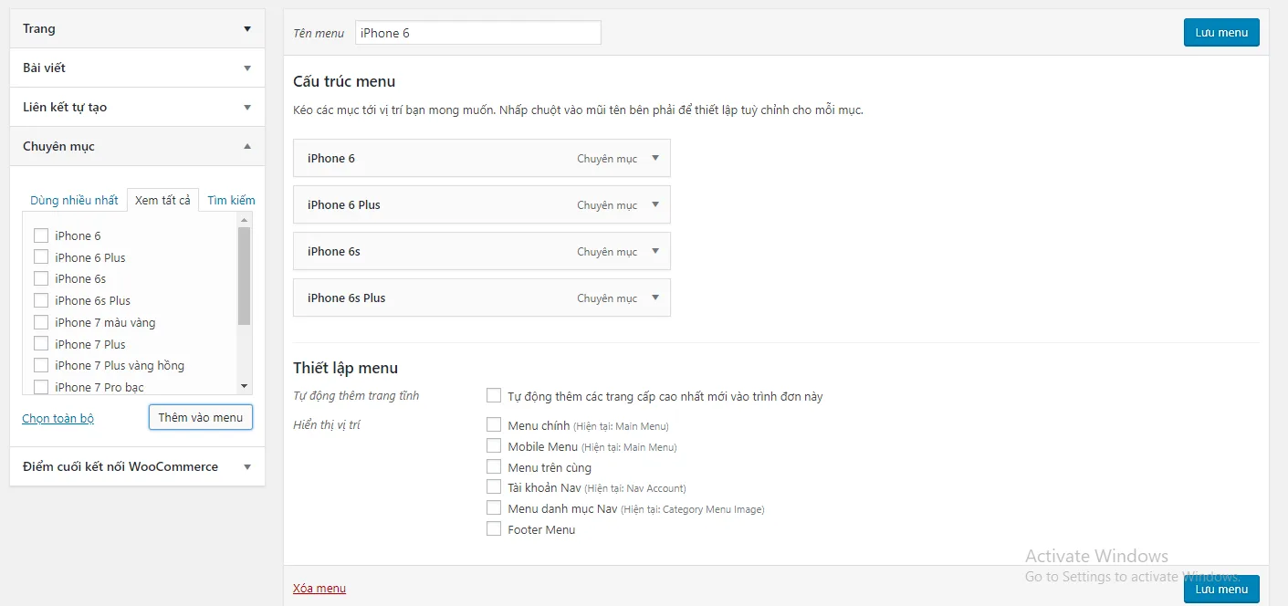The image size is (1288, 606).
Task: Switch to Xem tất cả tab
Action: [x=162, y=200]
